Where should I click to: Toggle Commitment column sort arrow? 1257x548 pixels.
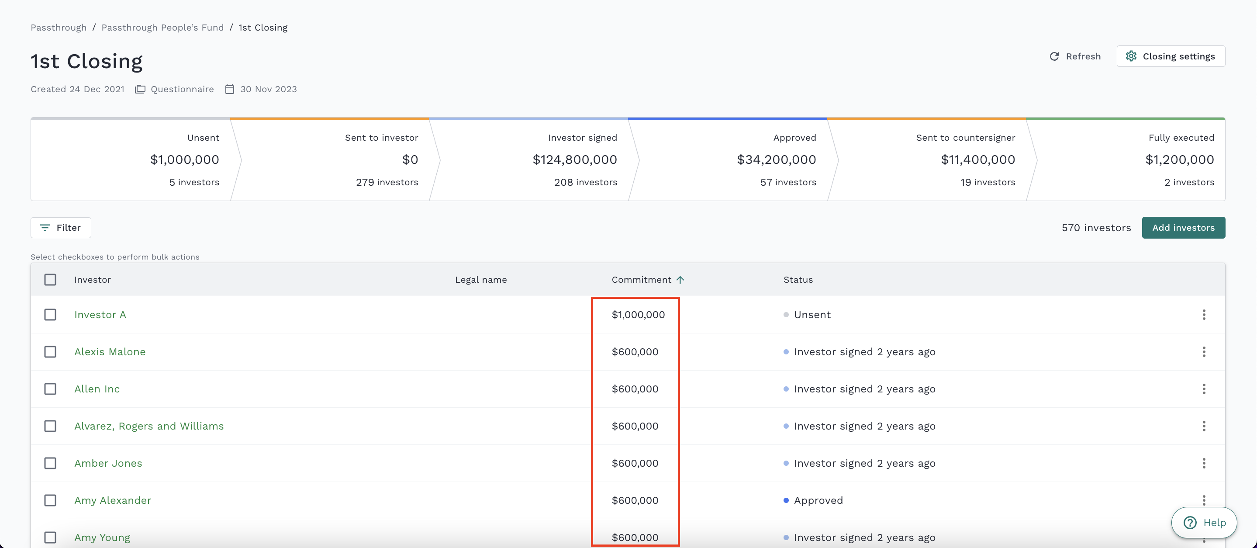pyautogui.click(x=680, y=280)
